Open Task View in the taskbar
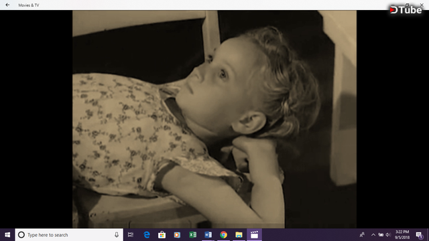This screenshot has width=429, height=241. [131, 235]
